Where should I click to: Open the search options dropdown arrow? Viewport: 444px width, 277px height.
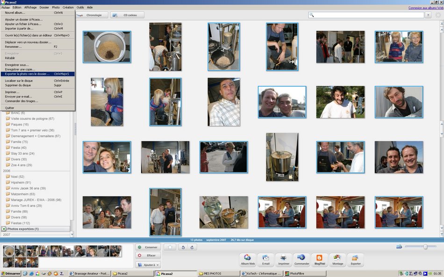[428, 15]
